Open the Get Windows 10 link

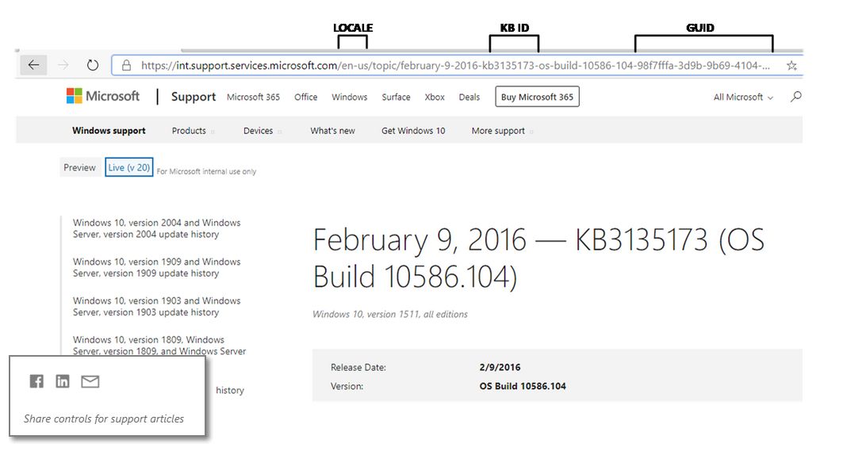[x=413, y=131]
